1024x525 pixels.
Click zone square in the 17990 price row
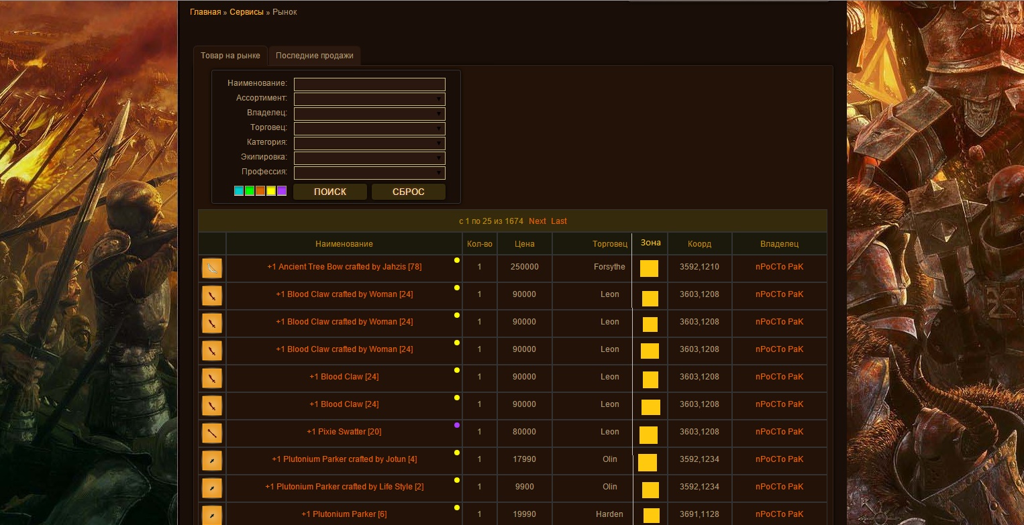pyautogui.click(x=648, y=463)
